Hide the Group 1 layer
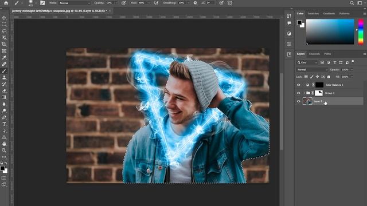 [x=298, y=93]
